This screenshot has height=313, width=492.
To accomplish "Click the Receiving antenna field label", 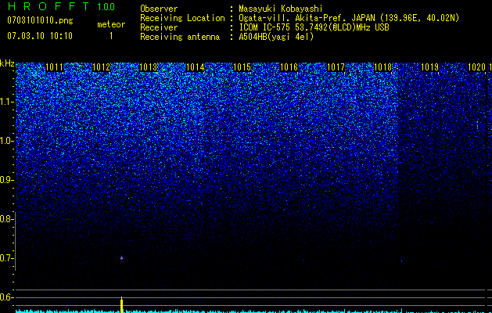I will point(180,37).
